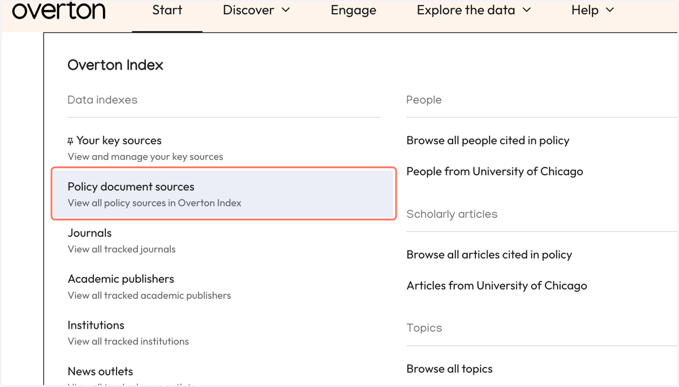The height and width of the screenshot is (387, 679).
Task: Click the pin icon beside Your key sources
Action: click(x=71, y=141)
